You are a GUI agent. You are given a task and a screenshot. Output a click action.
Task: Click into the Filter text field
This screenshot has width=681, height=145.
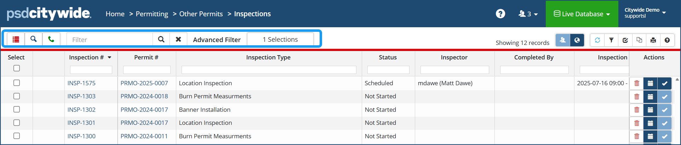pyautogui.click(x=110, y=40)
